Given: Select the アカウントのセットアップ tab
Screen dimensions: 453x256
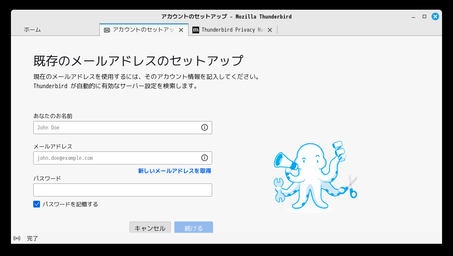Looking at the screenshot, I should click(x=144, y=30).
